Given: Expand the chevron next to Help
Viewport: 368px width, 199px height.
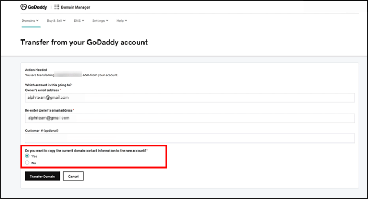Looking at the screenshot, I should 126,21.
